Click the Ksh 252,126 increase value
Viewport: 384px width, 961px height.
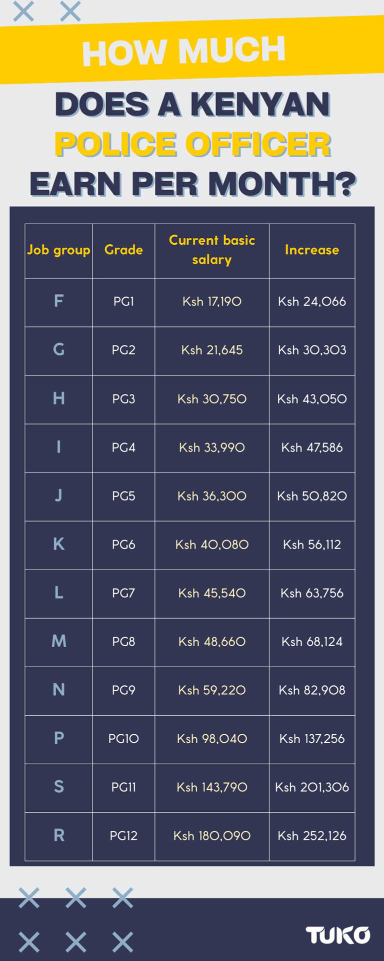point(312,836)
